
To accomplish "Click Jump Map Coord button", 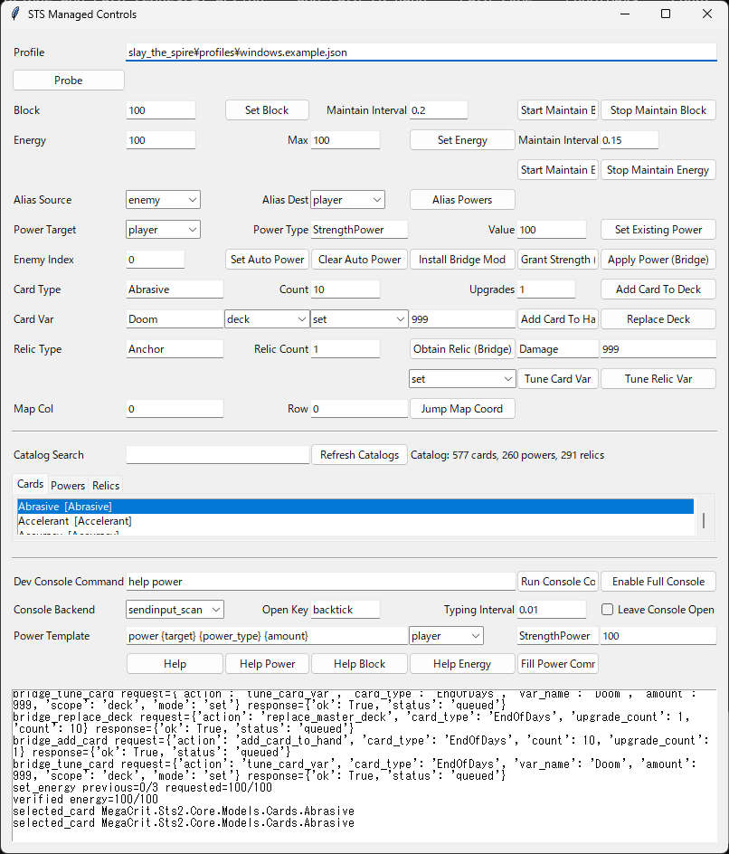I will [x=462, y=409].
